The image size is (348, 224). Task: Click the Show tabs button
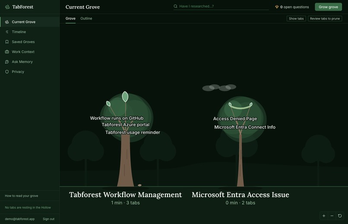point(296,19)
